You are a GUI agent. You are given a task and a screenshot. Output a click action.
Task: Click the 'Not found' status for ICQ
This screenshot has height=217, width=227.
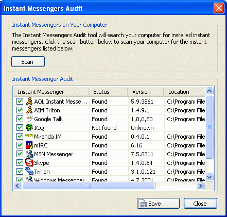click(x=104, y=128)
